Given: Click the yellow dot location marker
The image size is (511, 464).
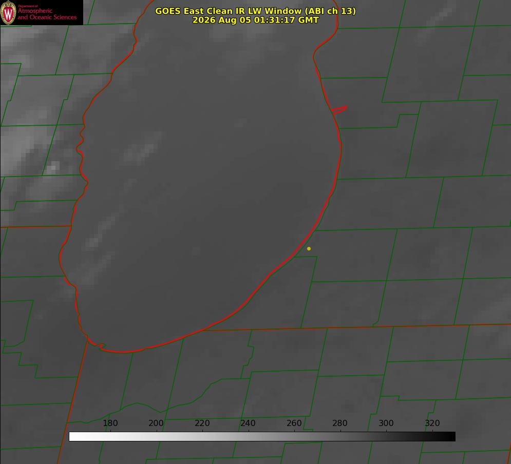Looking at the screenshot, I should click(309, 248).
